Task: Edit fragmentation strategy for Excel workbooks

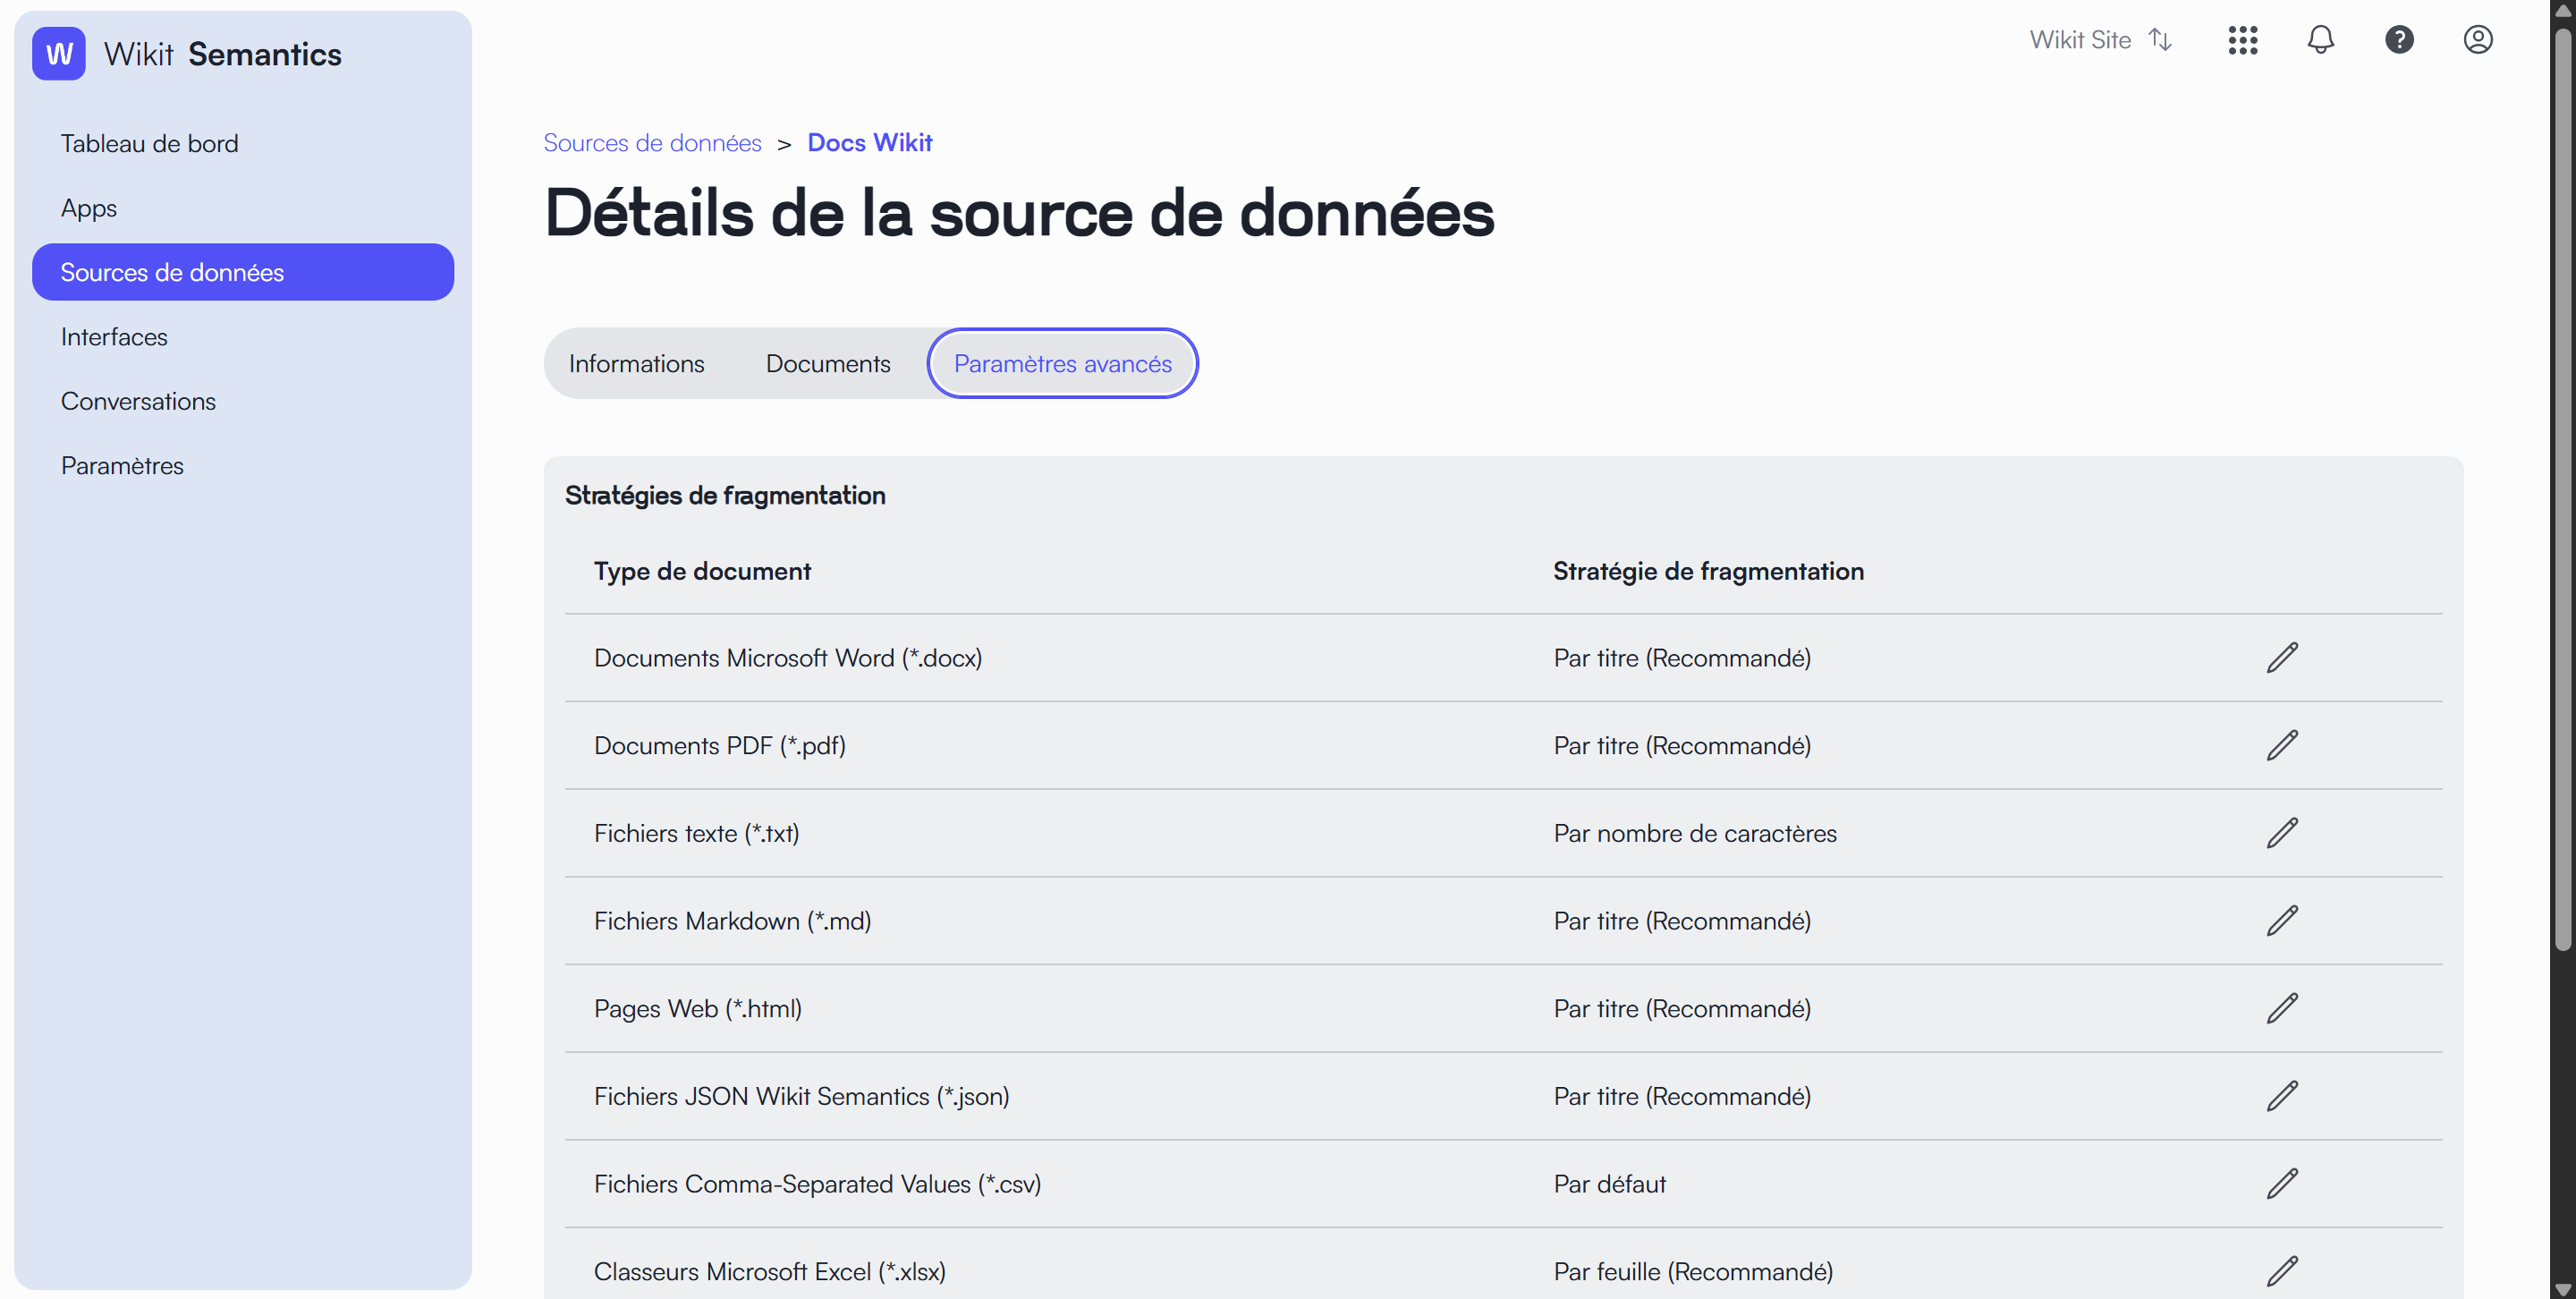Action: tap(2282, 1272)
